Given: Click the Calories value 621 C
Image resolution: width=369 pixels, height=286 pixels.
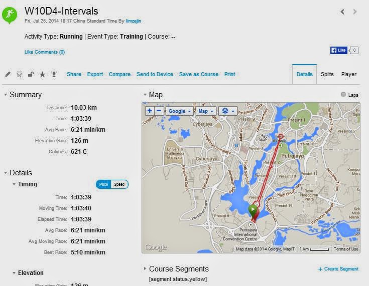Looking at the screenshot, I should pos(79,152).
